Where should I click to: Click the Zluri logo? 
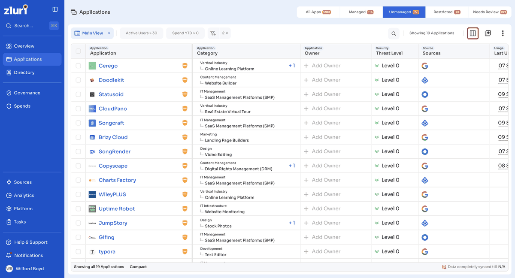[x=16, y=9]
